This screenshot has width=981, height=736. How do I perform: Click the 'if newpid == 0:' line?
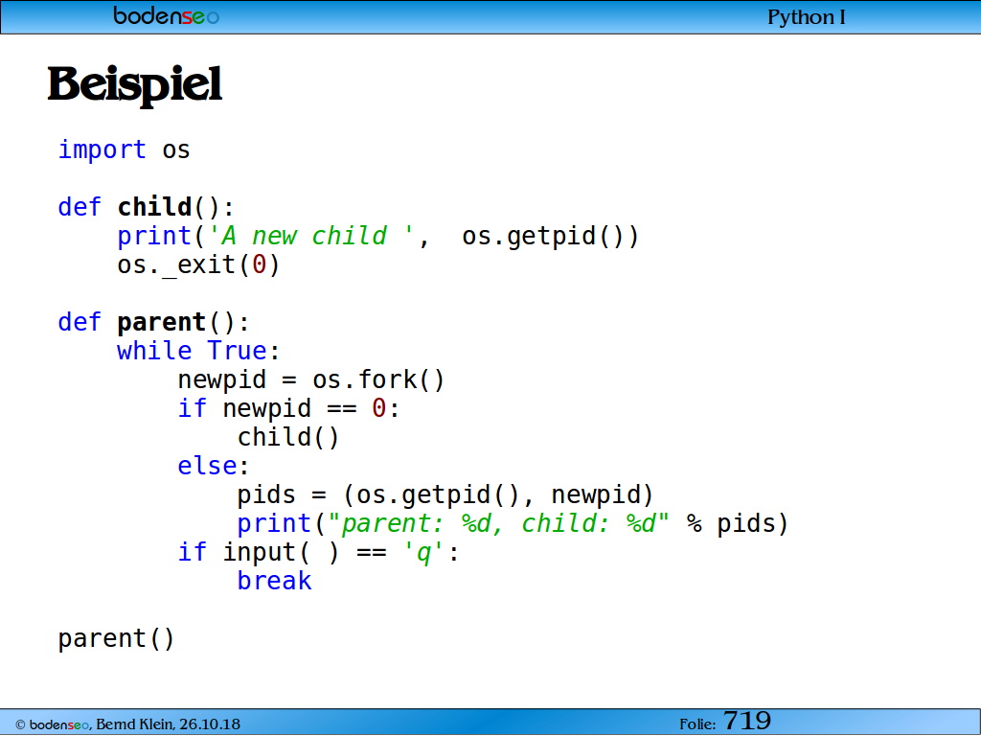[288, 409]
